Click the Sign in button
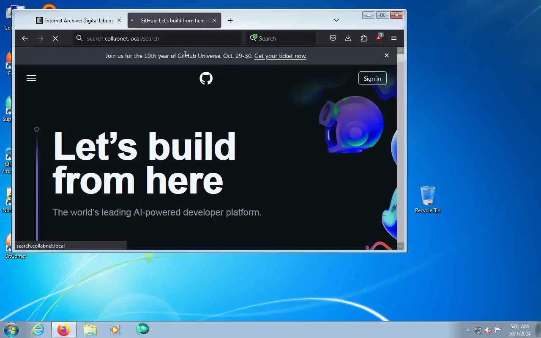Image resolution: width=541 pixels, height=338 pixels. click(x=372, y=79)
